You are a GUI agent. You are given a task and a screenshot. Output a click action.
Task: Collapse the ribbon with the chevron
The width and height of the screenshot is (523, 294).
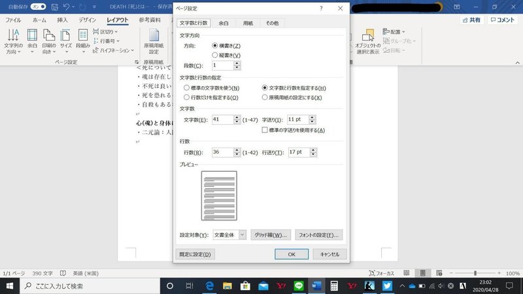[x=517, y=63]
